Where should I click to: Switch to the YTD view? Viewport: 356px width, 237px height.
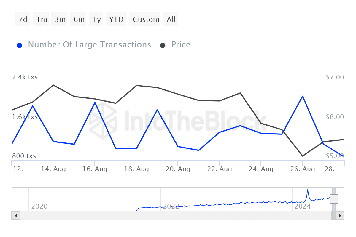click(116, 19)
